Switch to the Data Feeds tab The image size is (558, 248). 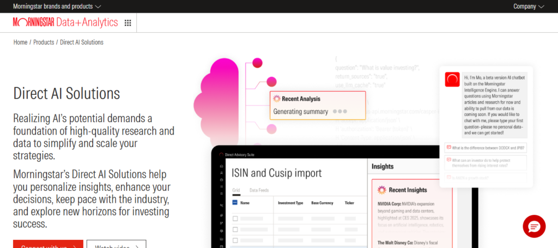coord(259,190)
